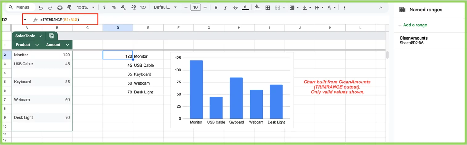Image resolution: width=467 pixels, height=145 pixels.
Task: Increase decimal places
Action: [133, 7]
